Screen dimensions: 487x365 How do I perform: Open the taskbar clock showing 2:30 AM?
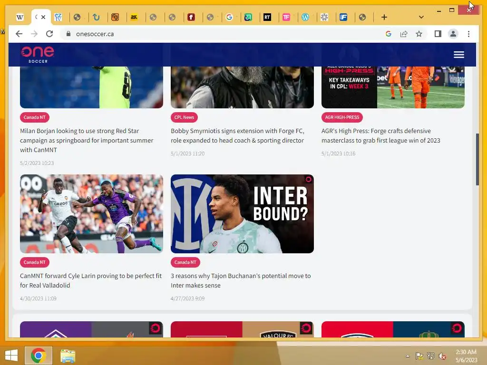coord(466,356)
